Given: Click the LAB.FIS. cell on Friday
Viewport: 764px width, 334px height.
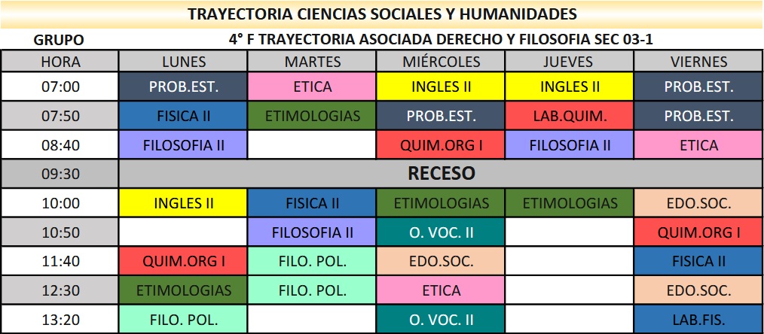Looking at the screenshot, I should click(698, 320).
